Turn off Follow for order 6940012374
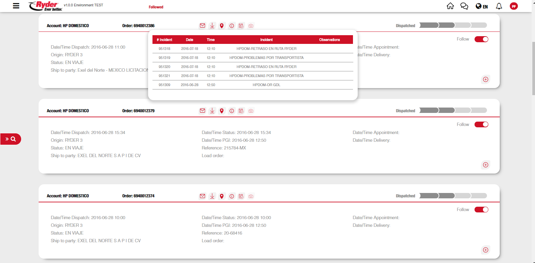Viewport: 535px width, 263px height. tap(481, 210)
